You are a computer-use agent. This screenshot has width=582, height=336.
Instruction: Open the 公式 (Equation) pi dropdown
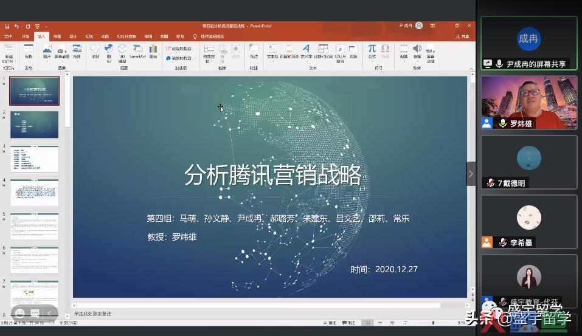[x=372, y=52]
